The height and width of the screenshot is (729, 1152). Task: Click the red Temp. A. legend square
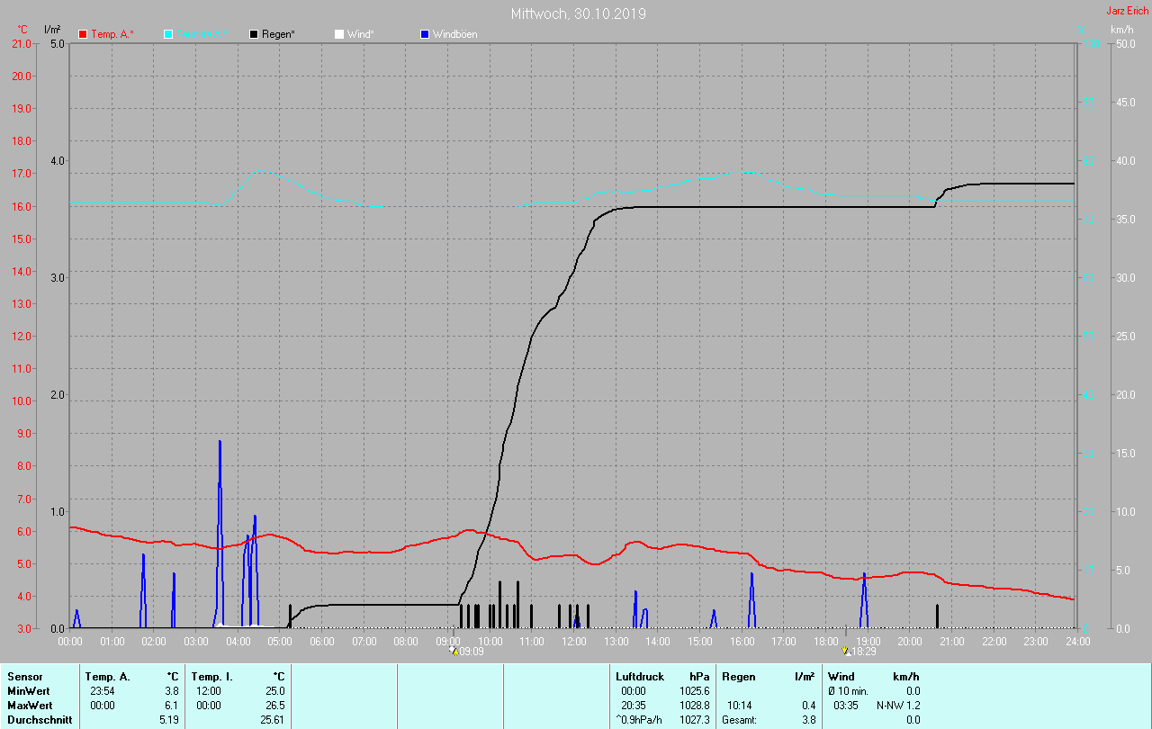pyautogui.click(x=83, y=34)
